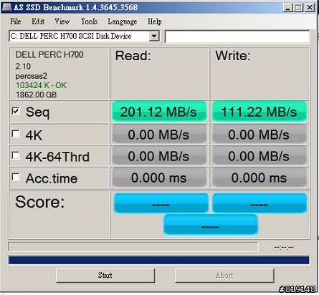Maximize the AS SSD Benchmark window
The width and height of the screenshot is (319, 295).
(x=298, y=8)
